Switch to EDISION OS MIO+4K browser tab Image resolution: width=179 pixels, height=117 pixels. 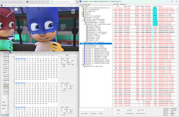tap(37, 2)
